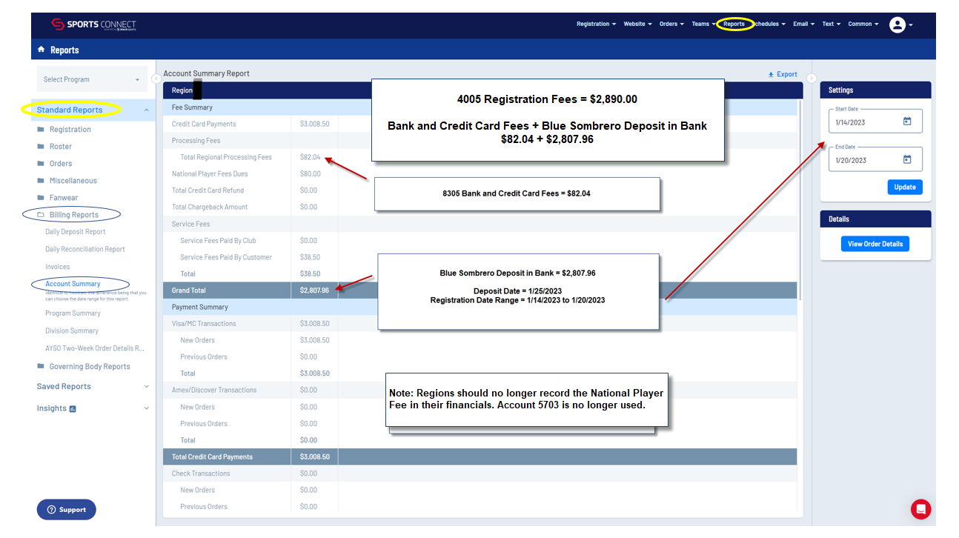Screen dimensions: 959x538
Task: Open the user profile avatar menu
Action: click(897, 24)
